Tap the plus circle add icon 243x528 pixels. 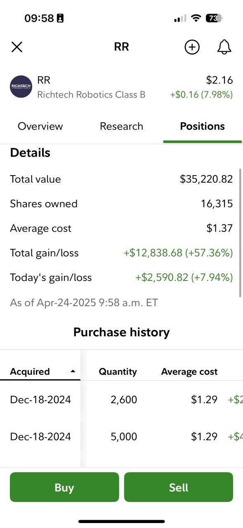point(192,47)
